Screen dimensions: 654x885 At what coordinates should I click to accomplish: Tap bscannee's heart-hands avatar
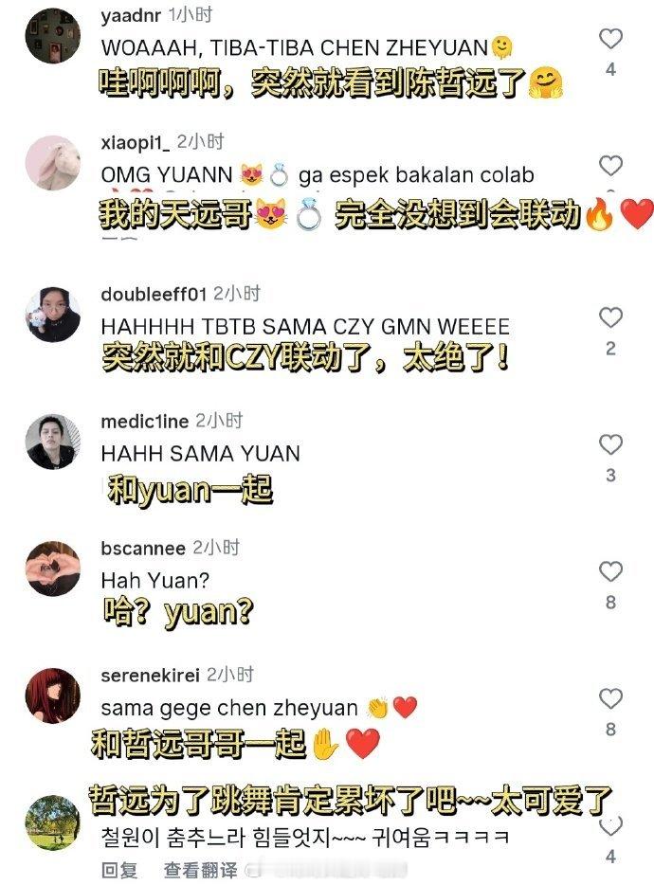pos(53,569)
